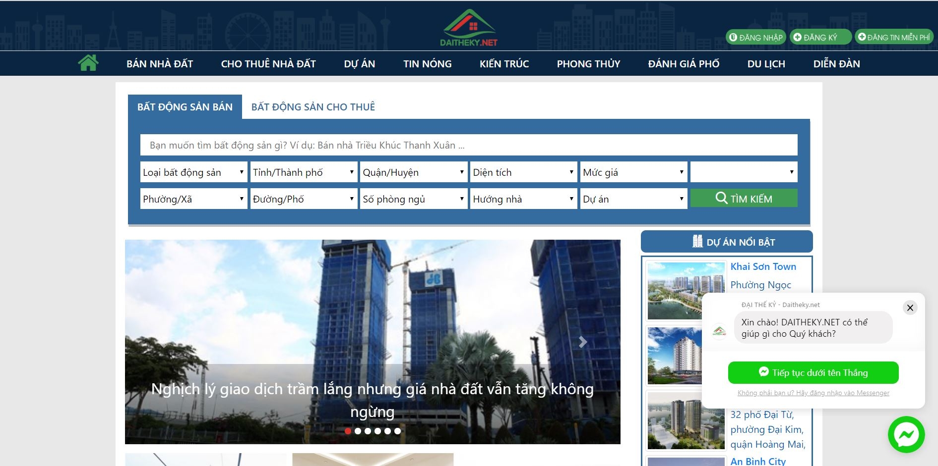938x466 pixels.
Task: Click the green home icon in navbar
Action: (88, 63)
